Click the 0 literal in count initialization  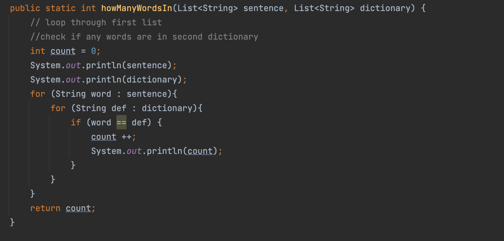tap(93, 51)
